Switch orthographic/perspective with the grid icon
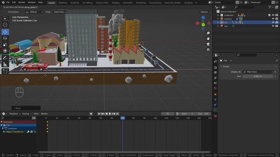 click(208, 50)
